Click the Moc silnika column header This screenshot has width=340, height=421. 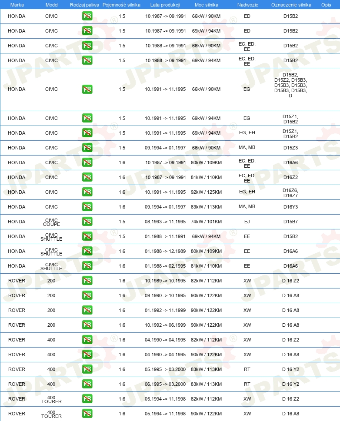click(207, 5)
